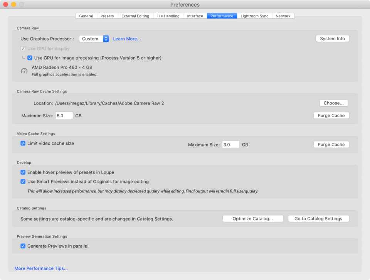Image resolution: width=370 pixels, height=280 pixels.
Task: Purge the video cache
Action: pyautogui.click(x=331, y=144)
